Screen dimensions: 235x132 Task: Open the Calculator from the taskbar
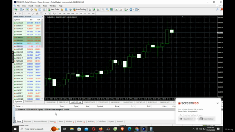coord(151,129)
